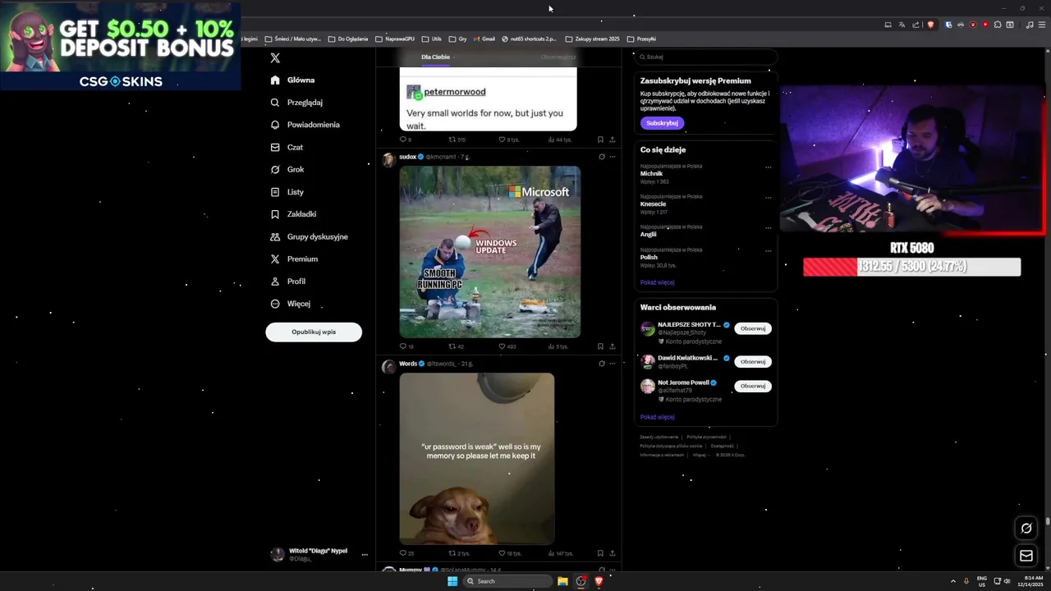Image resolution: width=1051 pixels, height=591 pixels.
Task: Open account menu dots beside Witold Nypel
Action: [x=365, y=555]
